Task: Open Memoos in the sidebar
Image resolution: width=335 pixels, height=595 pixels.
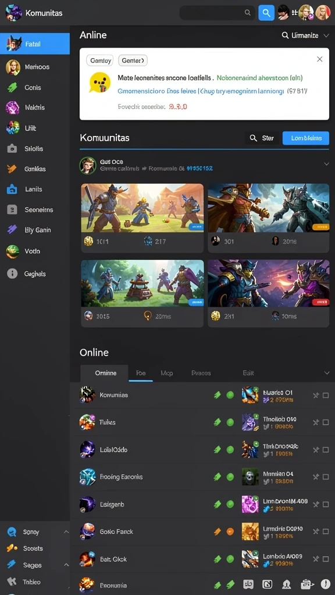Action: (x=37, y=67)
